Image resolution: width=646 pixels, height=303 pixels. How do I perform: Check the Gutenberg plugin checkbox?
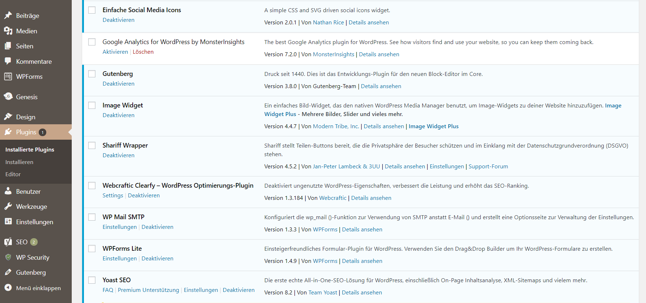coord(92,74)
